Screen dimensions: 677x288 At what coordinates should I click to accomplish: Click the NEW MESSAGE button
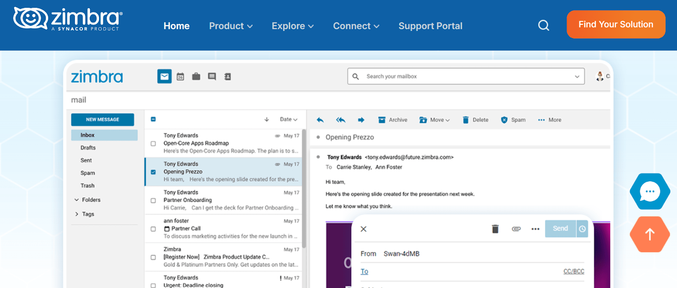click(102, 119)
